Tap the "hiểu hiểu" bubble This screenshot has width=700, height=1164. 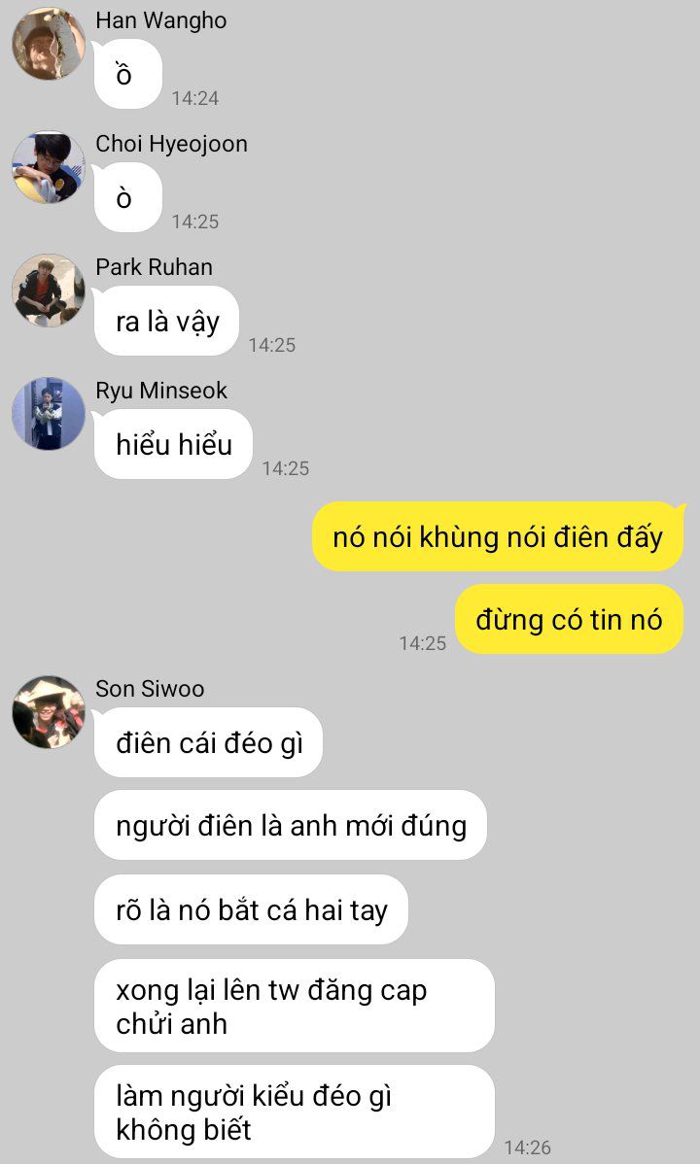click(x=173, y=444)
